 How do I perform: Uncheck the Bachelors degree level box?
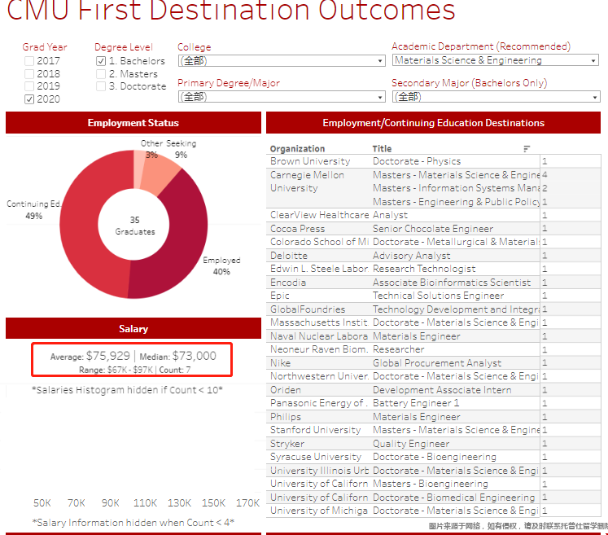(x=101, y=61)
